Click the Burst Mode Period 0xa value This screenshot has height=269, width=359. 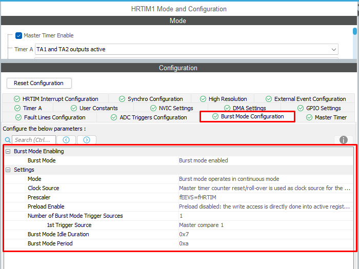point(266,243)
